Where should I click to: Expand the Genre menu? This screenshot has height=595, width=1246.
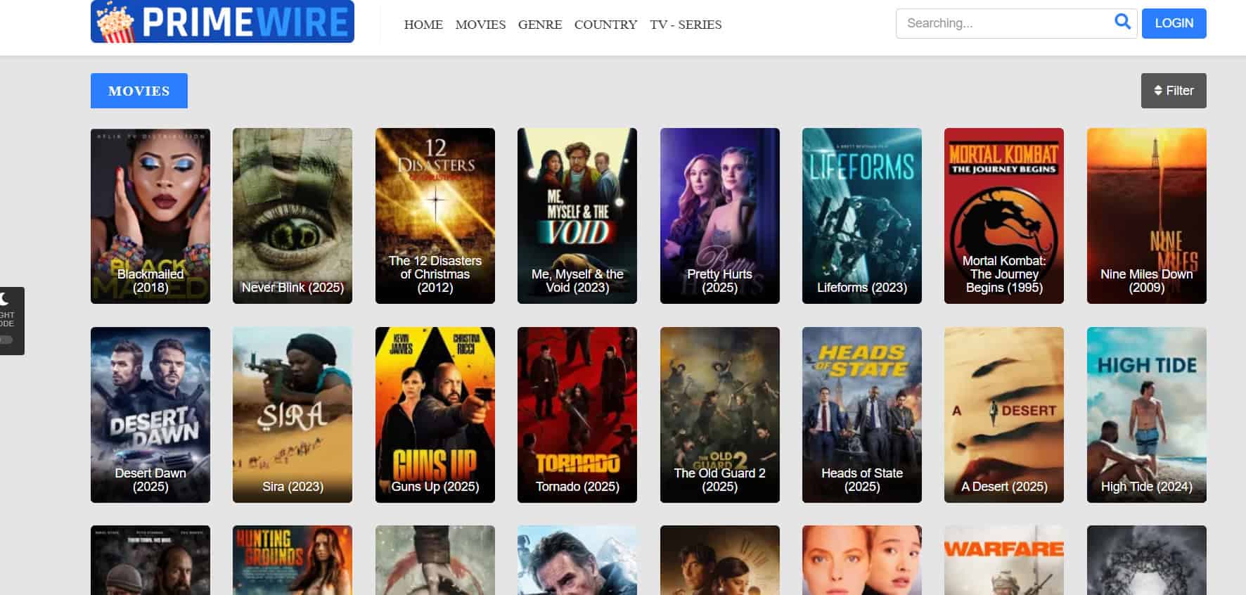tap(539, 25)
